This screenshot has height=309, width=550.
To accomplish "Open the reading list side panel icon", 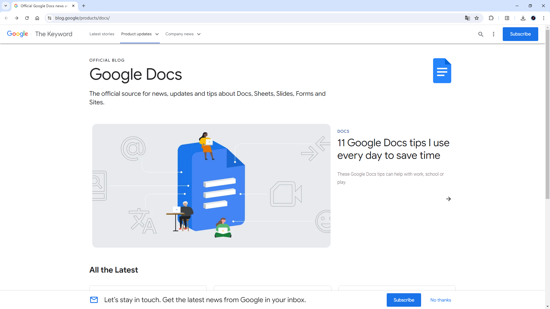I will [x=507, y=18].
